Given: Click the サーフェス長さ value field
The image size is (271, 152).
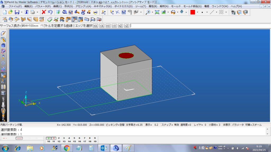Looking at the screenshot, I should pos(30,26).
